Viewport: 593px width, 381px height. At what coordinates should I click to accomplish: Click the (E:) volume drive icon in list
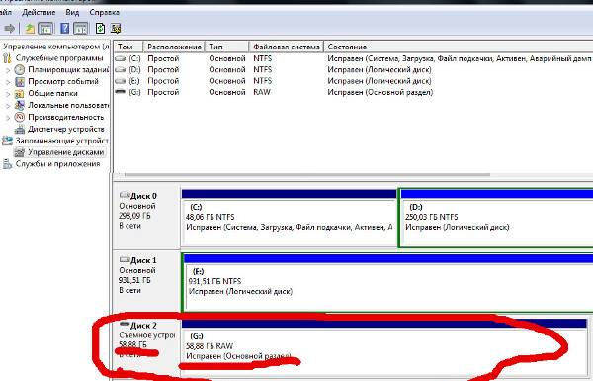[121, 81]
